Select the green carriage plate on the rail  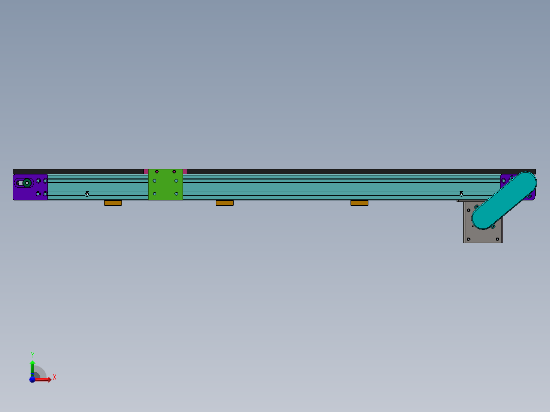coord(165,185)
